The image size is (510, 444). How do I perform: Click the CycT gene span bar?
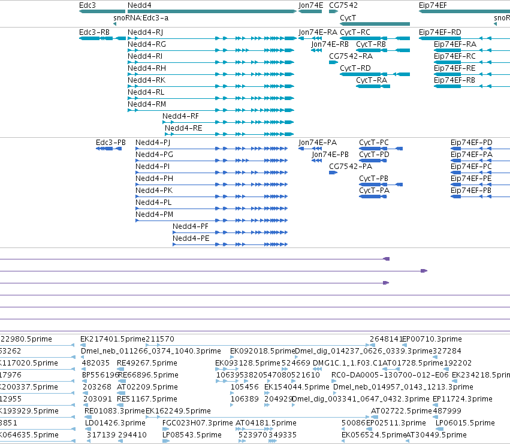[375, 24]
